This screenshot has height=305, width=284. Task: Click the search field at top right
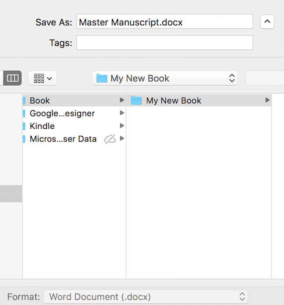(x=264, y=79)
